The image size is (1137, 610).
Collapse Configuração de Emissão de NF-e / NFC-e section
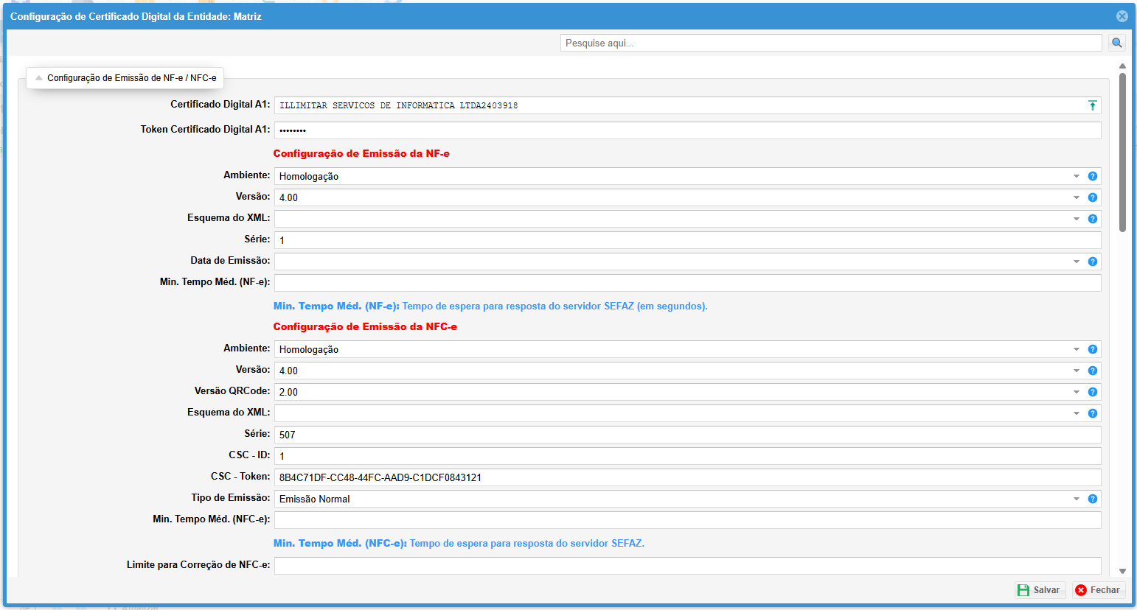(39, 78)
